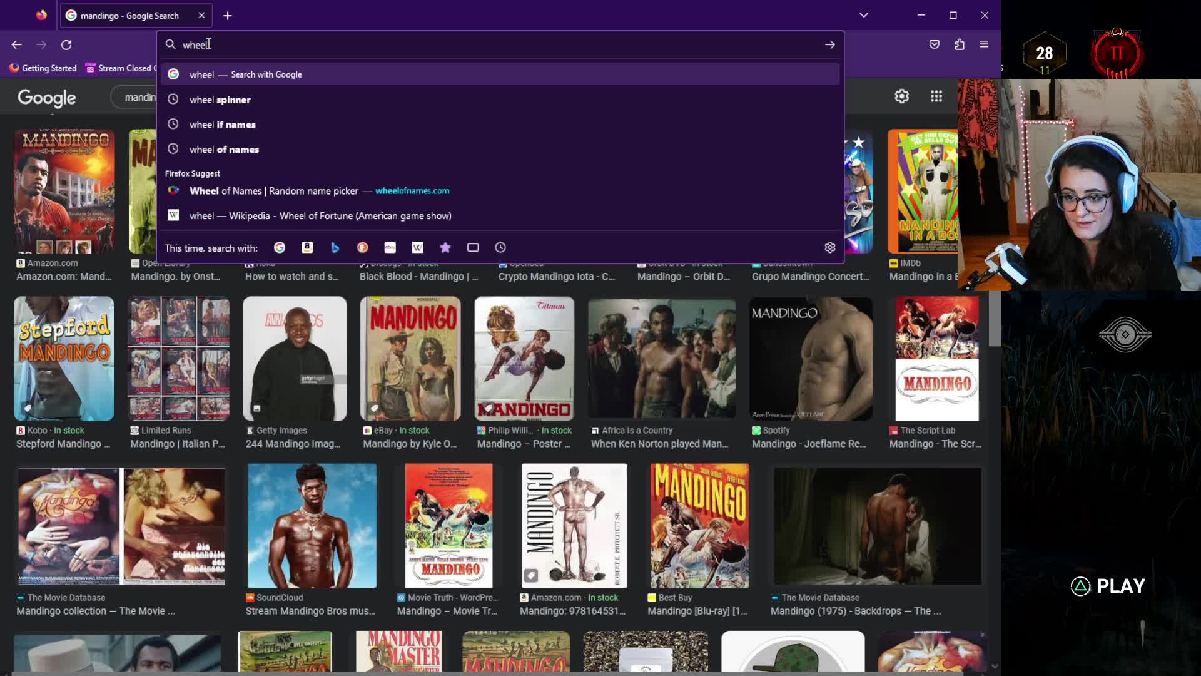1201x676 pixels.
Task: Open Firefox extensions puzzle icon
Action: point(960,44)
